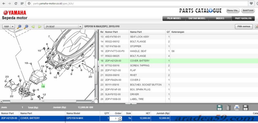
Task: Expand the 21:SEAT figure dropdown
Action: [80, 27]
